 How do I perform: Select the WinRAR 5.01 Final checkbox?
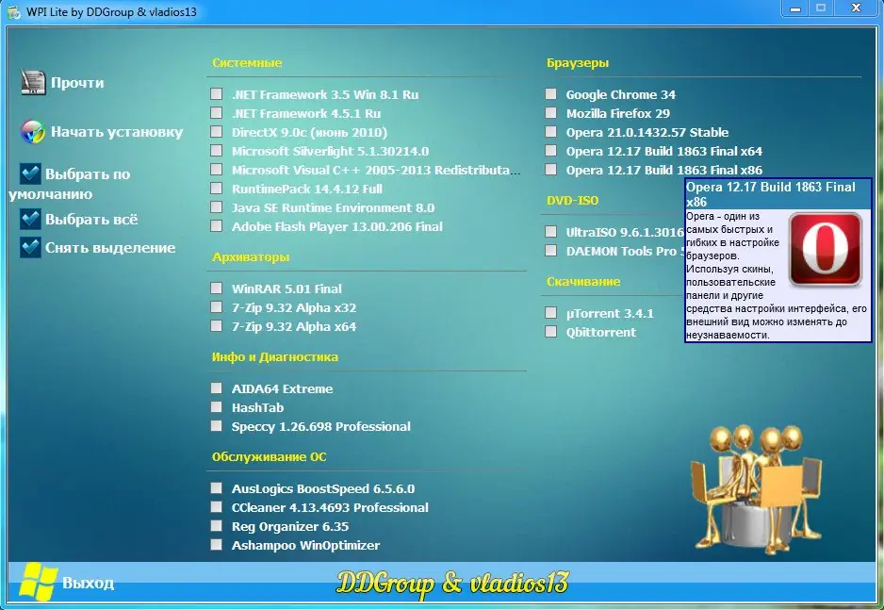(216, 289)
